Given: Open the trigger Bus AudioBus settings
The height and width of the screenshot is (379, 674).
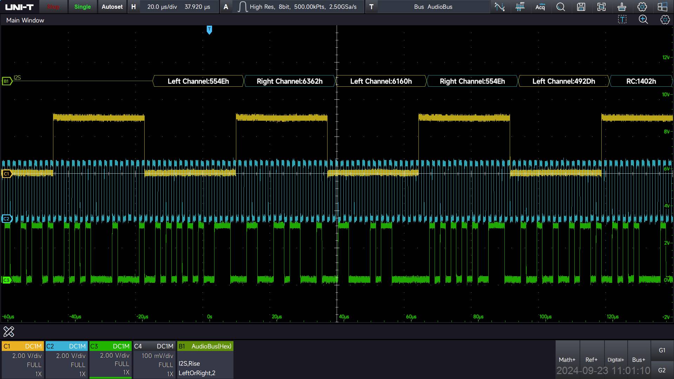Looking at the screenshot, I should [433, 7].
